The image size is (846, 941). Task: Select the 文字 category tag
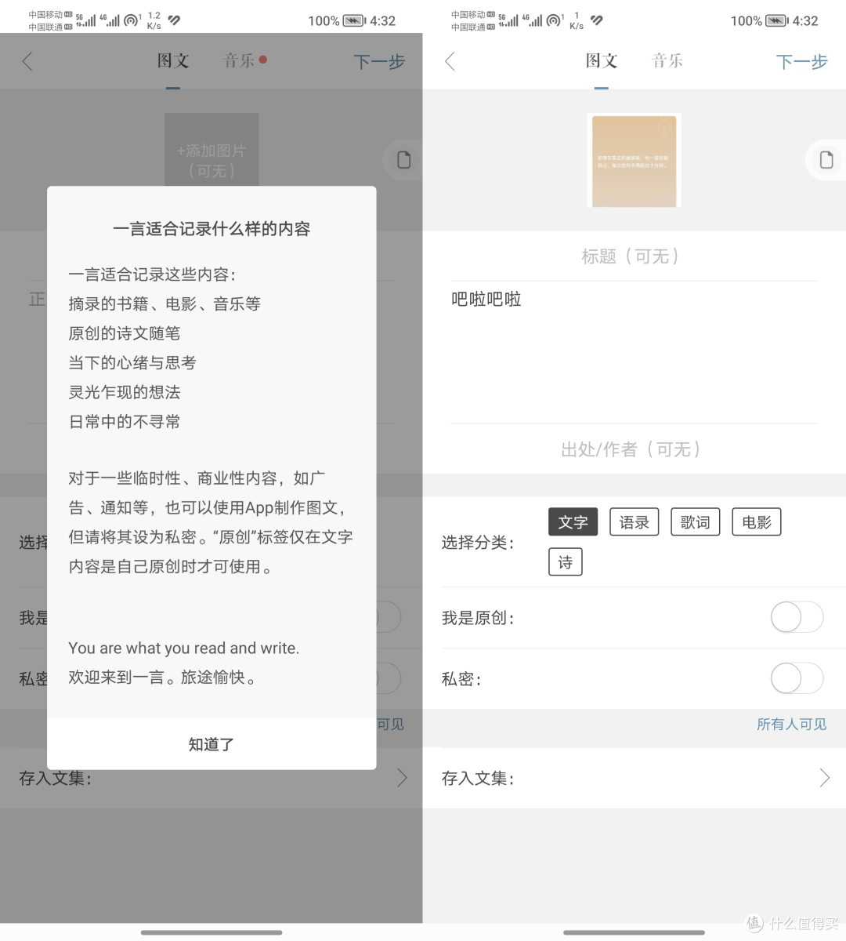point(573,522)
